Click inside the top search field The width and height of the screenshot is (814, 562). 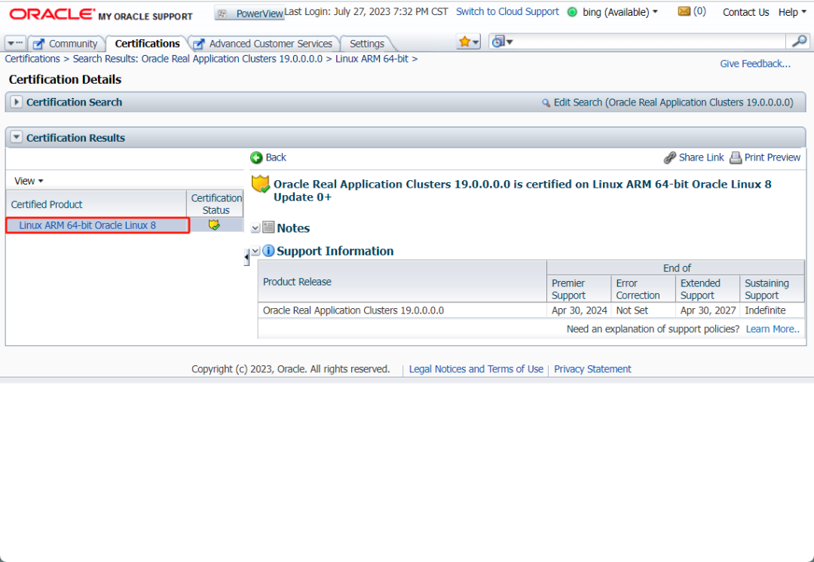tap(649, 41)
